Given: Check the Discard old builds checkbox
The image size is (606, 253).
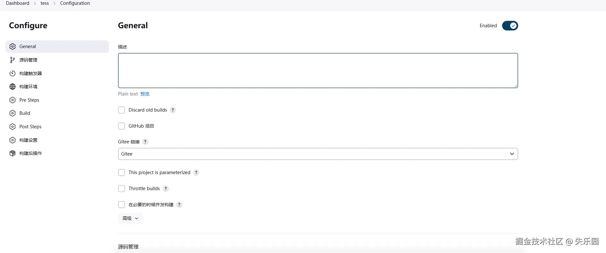Looking at the screenshot, I should 122,110.
